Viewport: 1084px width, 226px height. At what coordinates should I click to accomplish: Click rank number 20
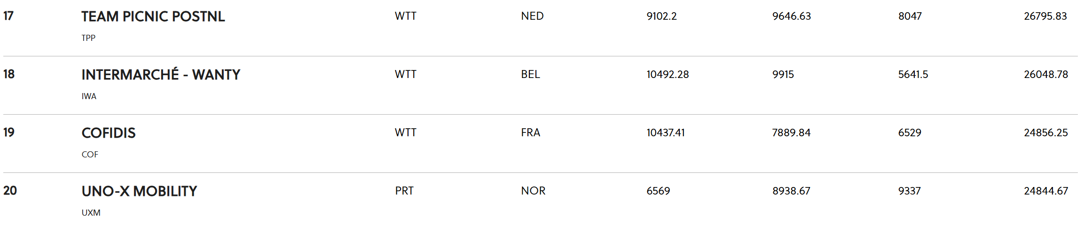pyautogui.click(x=10, y=191)
